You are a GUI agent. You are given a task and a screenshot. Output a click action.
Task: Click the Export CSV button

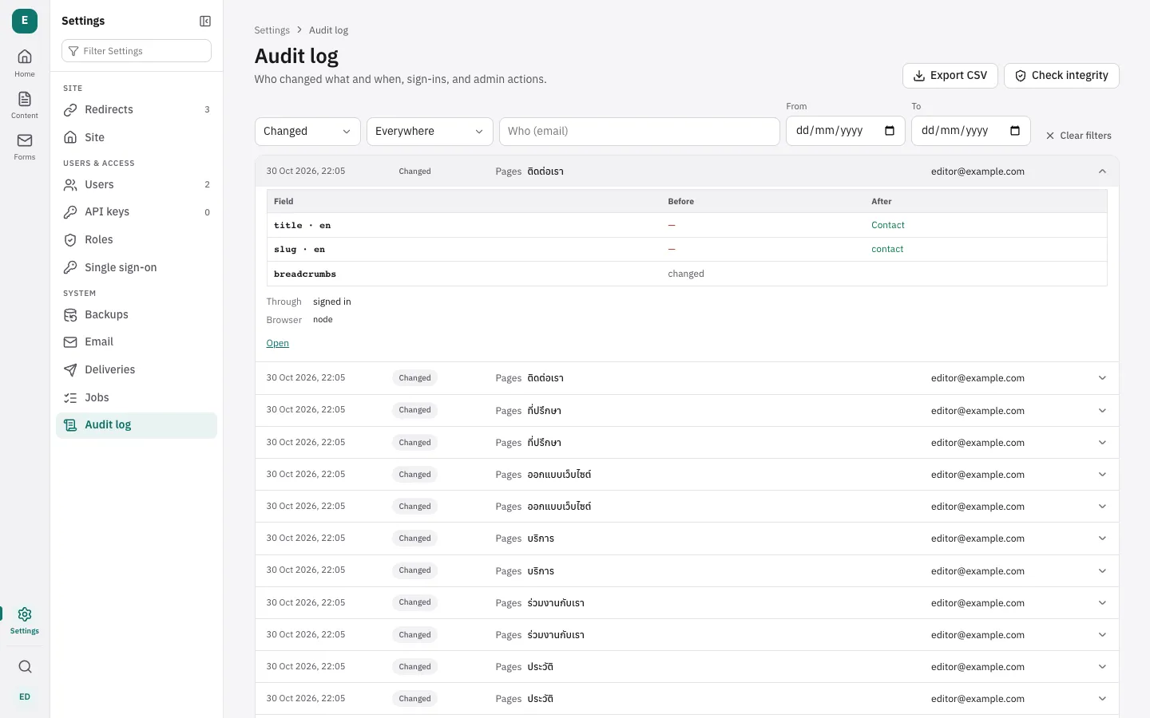[950, 75]
